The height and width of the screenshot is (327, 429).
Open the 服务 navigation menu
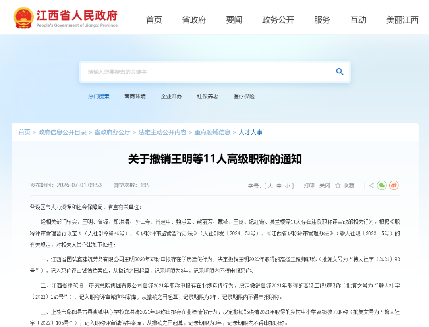tap(322, 20)
